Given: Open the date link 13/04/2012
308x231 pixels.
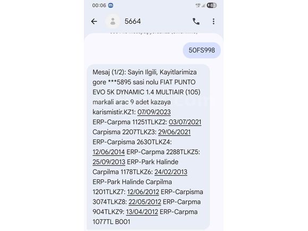Looking at the screenshot, I should tap(142, 212).
